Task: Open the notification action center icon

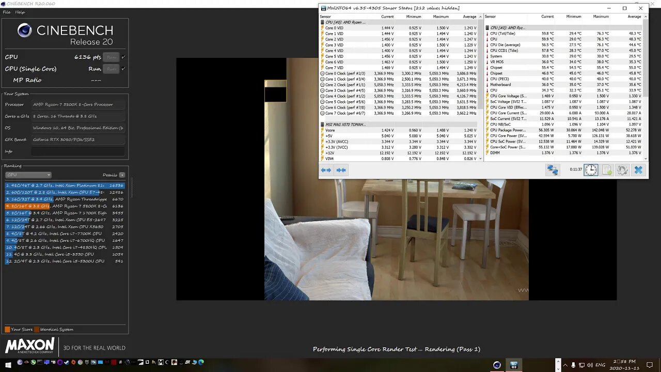Action: (650, 365)
